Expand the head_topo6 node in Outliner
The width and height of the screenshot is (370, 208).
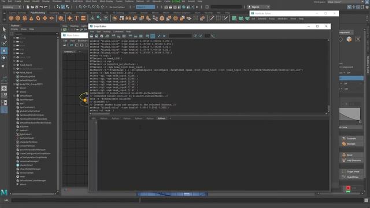(14, 73)
